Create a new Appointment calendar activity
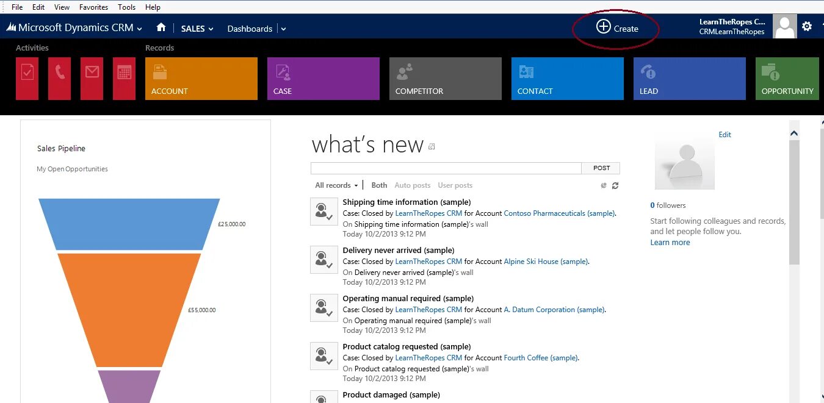The width and height of the screenshot is (824, 403). tap(124, 79)
